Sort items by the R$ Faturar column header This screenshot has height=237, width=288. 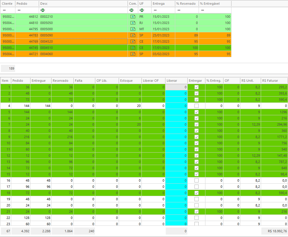(x=274, y=81)
